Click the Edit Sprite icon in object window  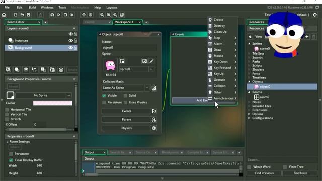144,61
